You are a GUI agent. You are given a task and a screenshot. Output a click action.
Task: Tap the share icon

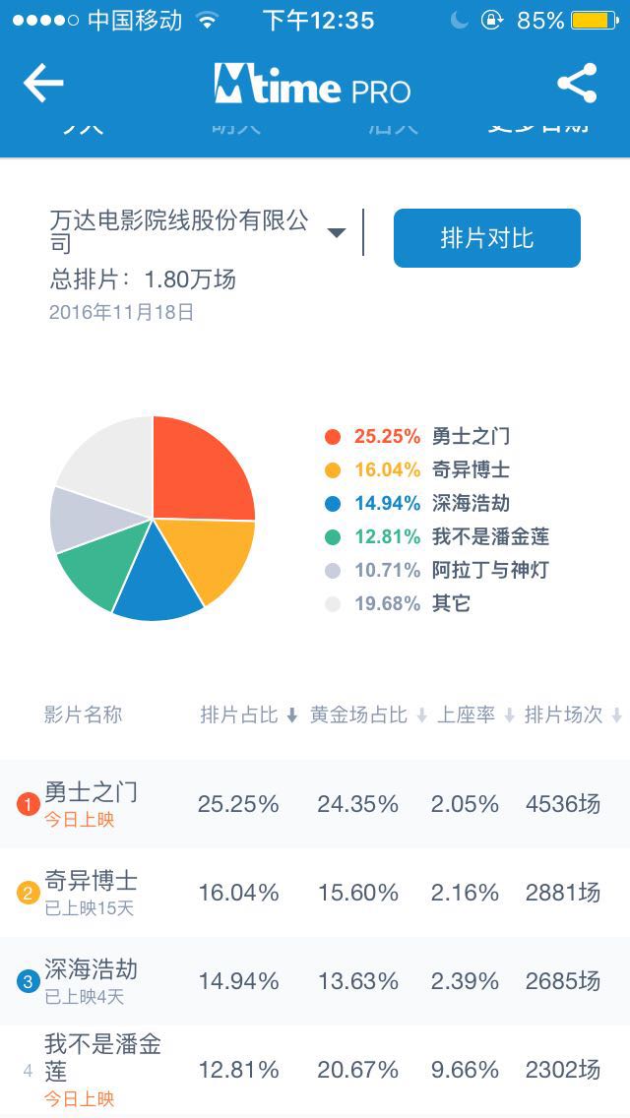pos(577,84)
